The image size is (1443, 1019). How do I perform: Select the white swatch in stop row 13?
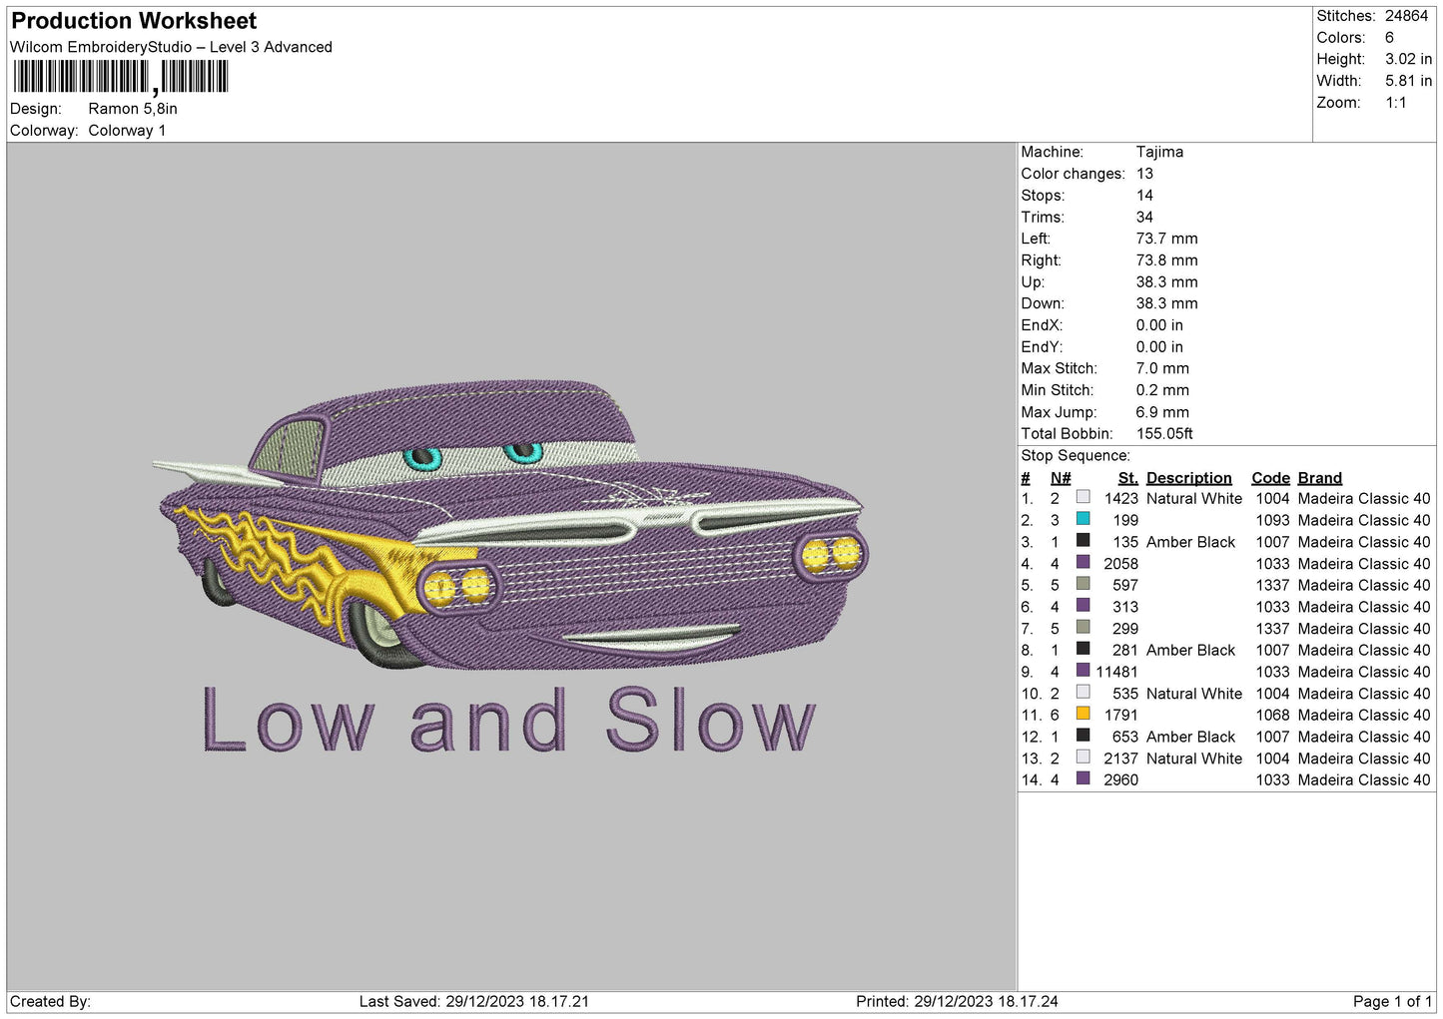click(1082, 758)
